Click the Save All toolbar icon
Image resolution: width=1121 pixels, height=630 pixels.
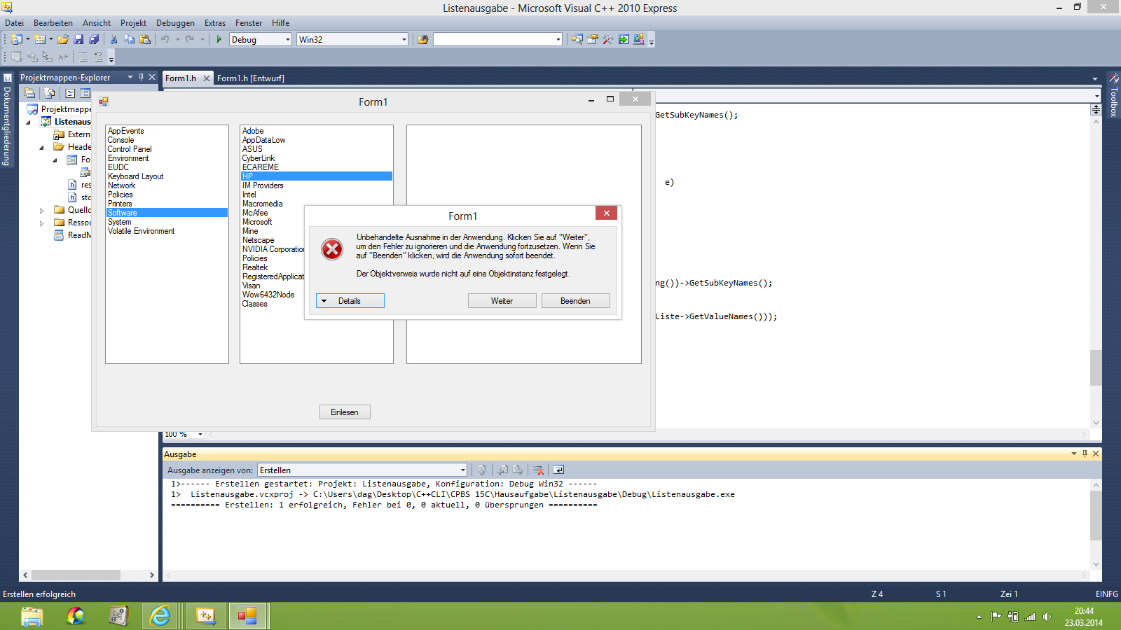click(x=94, y=39)
